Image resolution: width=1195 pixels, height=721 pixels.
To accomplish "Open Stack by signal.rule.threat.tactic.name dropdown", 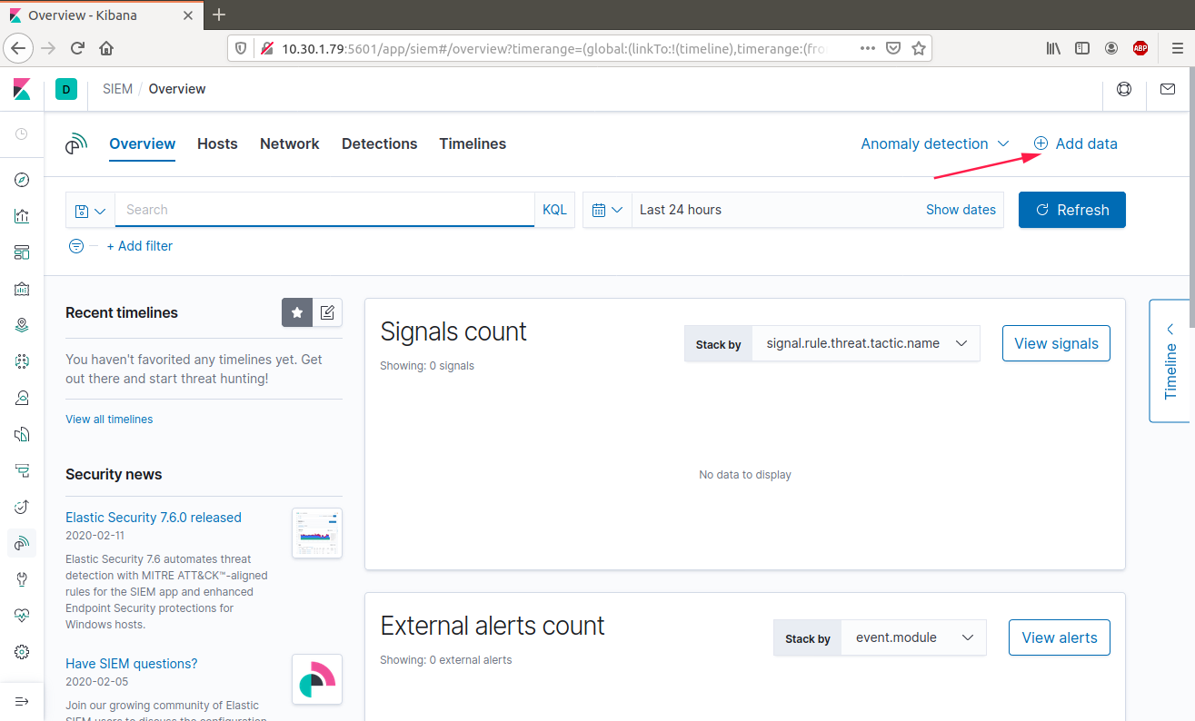I will tap(864, 343).
